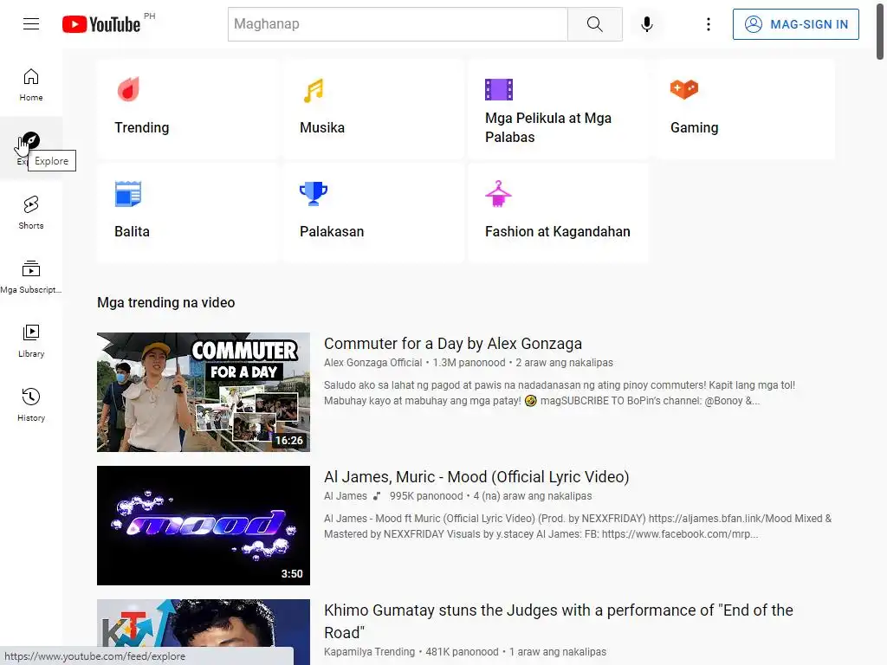Open the Balita category label
Screen dimensions: 887x665
132,232
